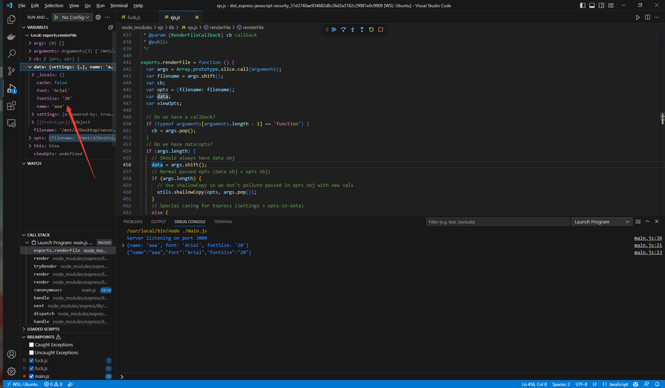665x388 pixels.
Task: Click Step Into in the debug toolbar
Action: coord(353,29)
